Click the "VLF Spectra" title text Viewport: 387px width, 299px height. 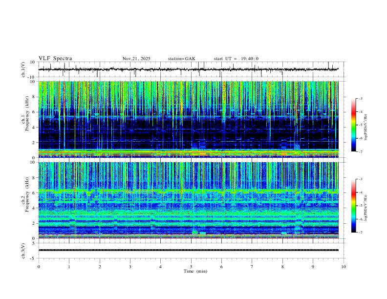(x=55, y=59)
